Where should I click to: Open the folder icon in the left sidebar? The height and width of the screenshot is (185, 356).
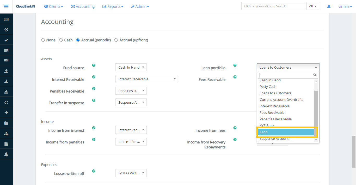[x=6, y=123]
